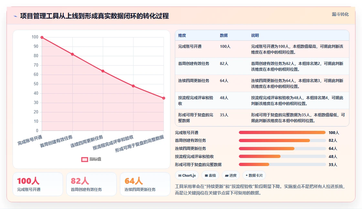Click the 按流程完成评审和验收 progress bar
362x209 pixels.
click(x=282, y=156)
